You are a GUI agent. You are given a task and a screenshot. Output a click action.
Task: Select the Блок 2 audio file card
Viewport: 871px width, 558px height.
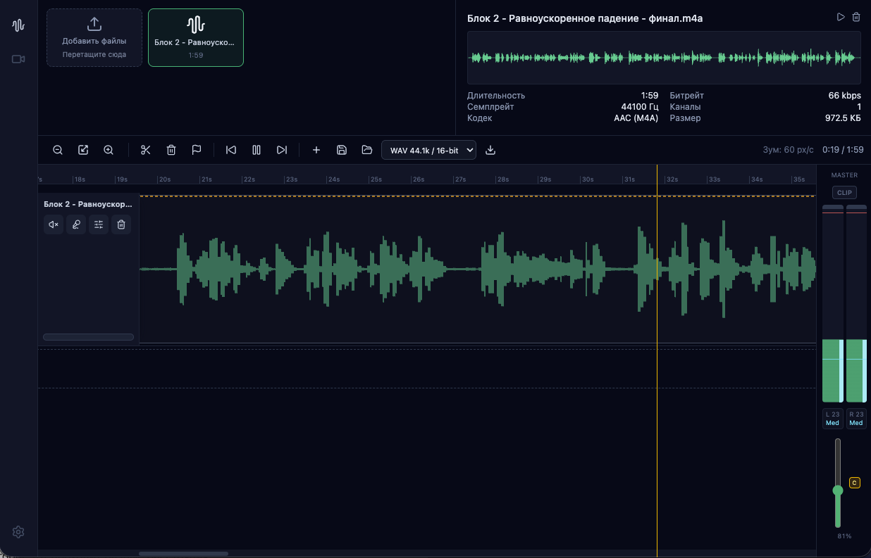coord(196,37)
